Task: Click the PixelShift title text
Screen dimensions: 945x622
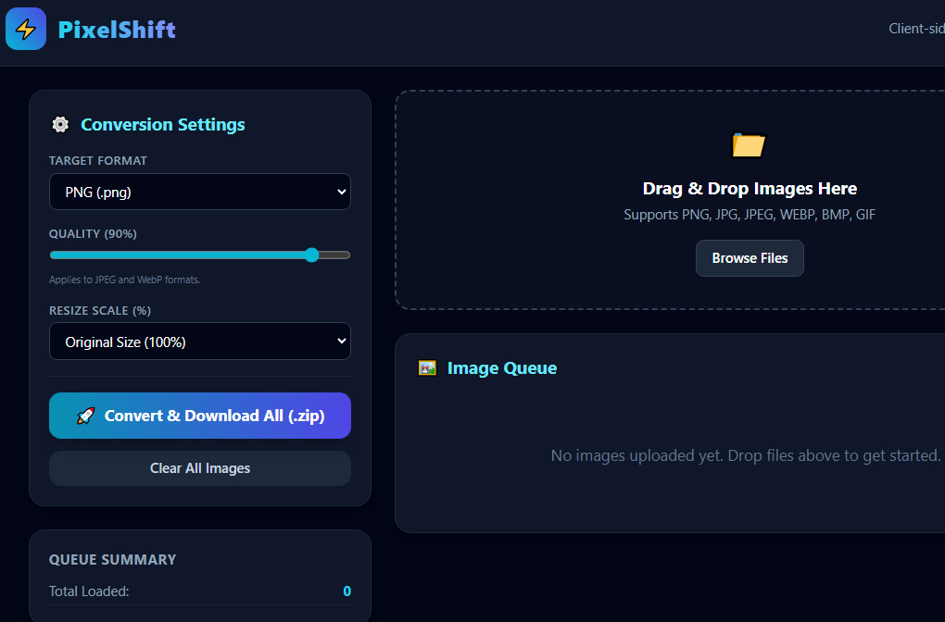Action: pyautogui.click(x=117, y=30)
